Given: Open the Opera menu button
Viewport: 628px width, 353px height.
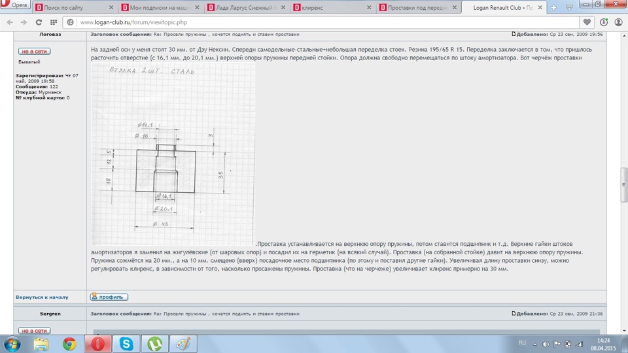Looking at the screenshot, I should click(15, 5).
